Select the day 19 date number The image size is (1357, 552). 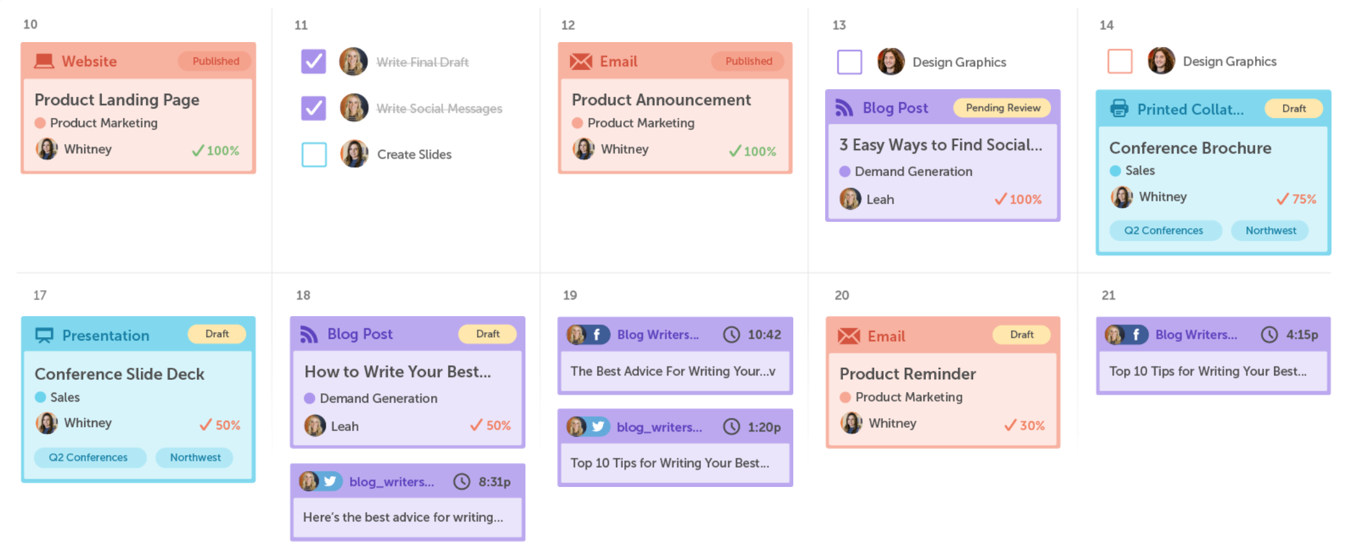pos(570,295)
